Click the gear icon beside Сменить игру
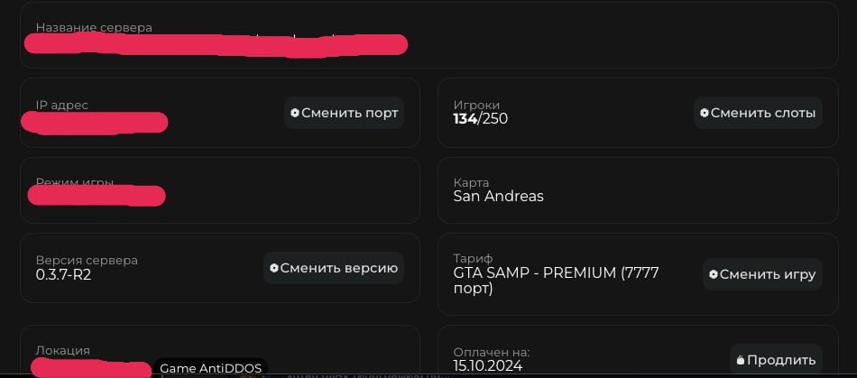Screen dimensions: 857x378 point(714,274)
